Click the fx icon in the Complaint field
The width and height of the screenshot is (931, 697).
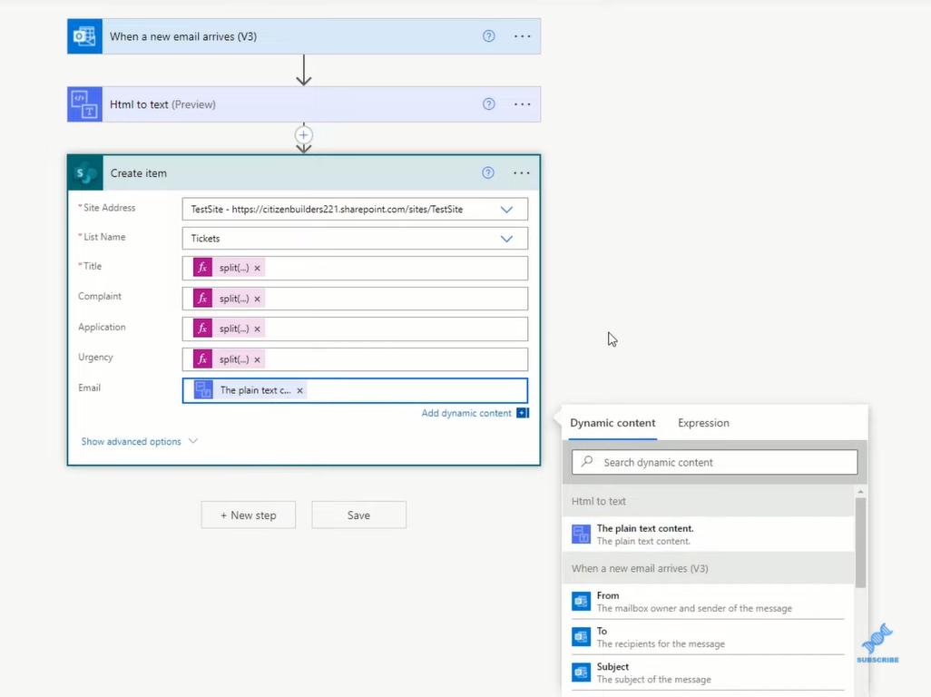click(x=202, y=298)
